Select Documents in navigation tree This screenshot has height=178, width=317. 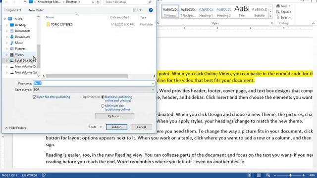pos(22,31)
